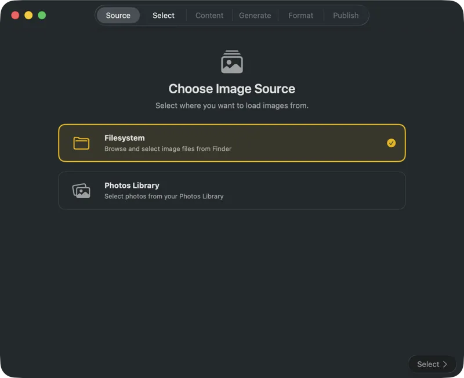This screenshot has width=464, height=378.
Task: Go to the Content tab
Action: click(x=209, y=16)
